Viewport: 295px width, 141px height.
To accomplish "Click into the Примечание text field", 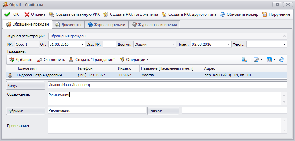I will 164,126.
